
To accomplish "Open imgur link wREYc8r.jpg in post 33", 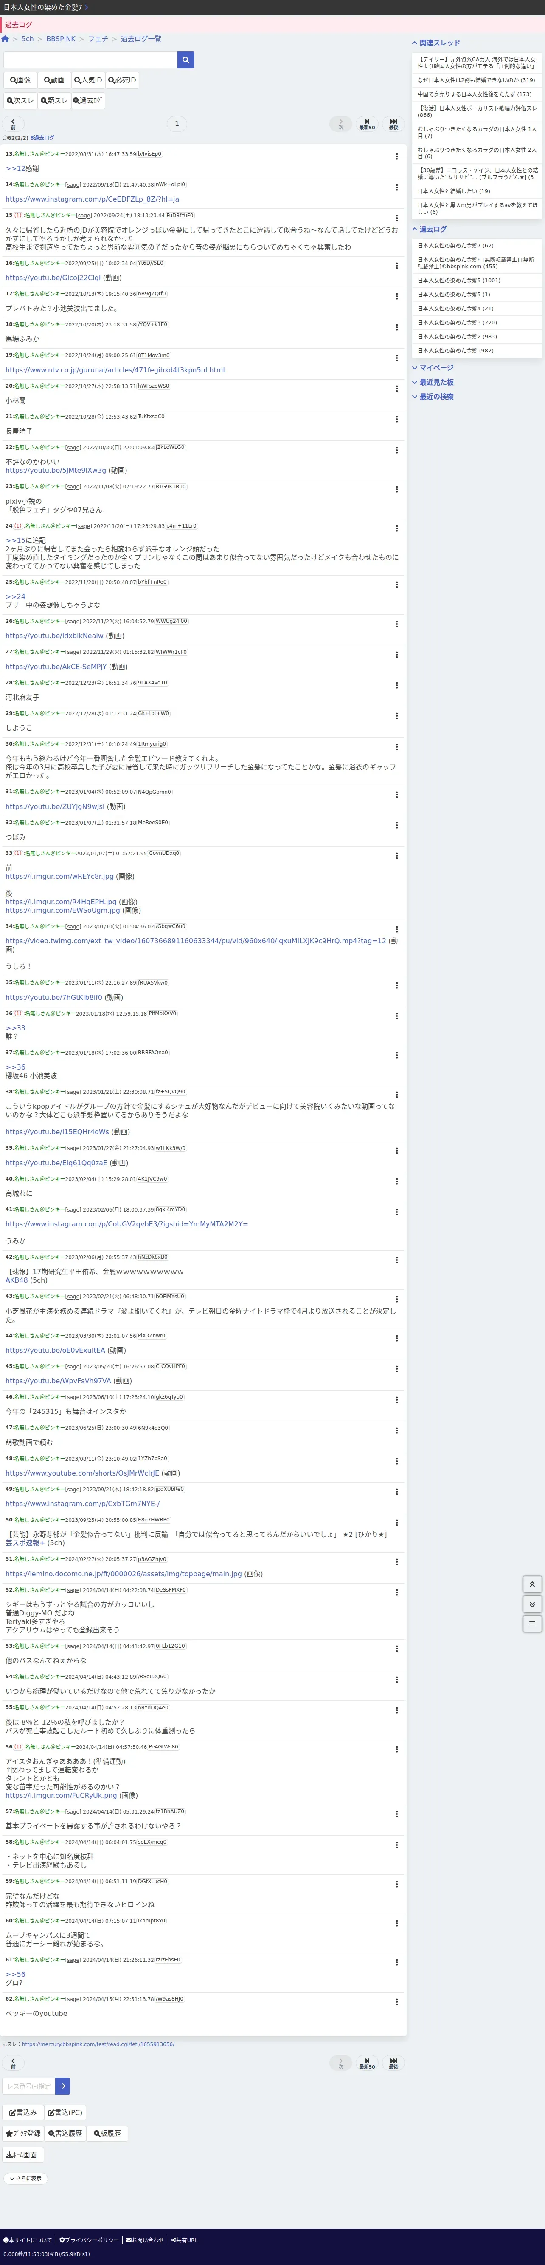I will [60, 877].
